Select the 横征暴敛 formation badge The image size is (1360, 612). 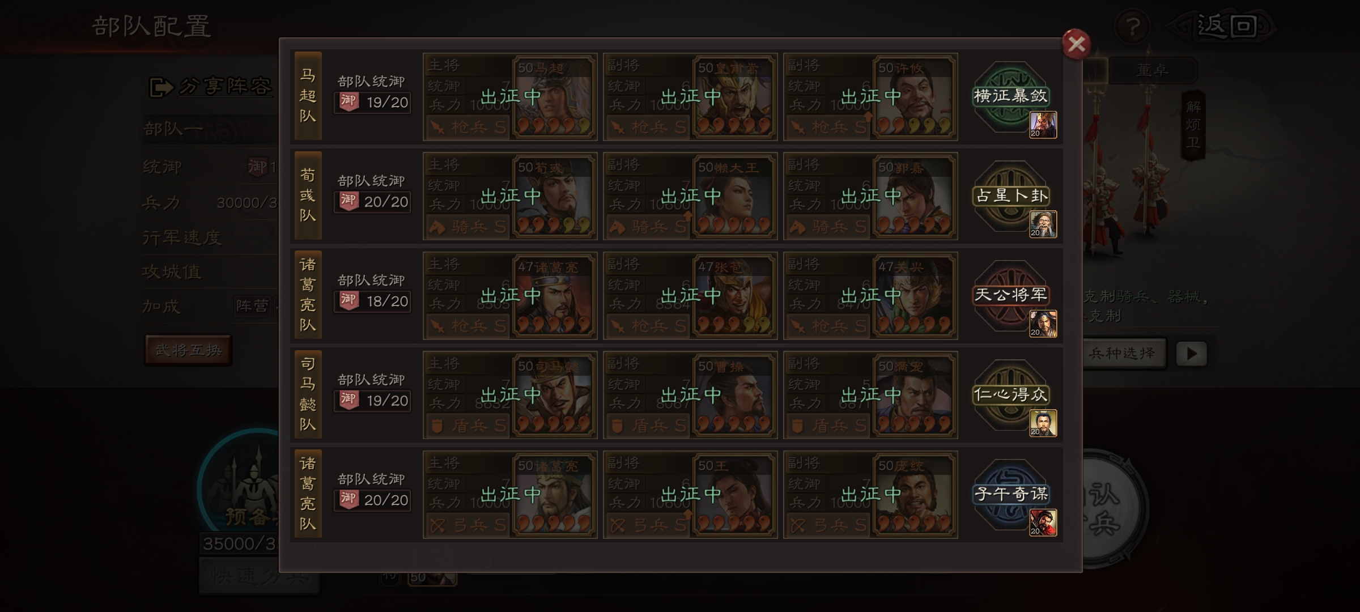[x=1011, y=96]
